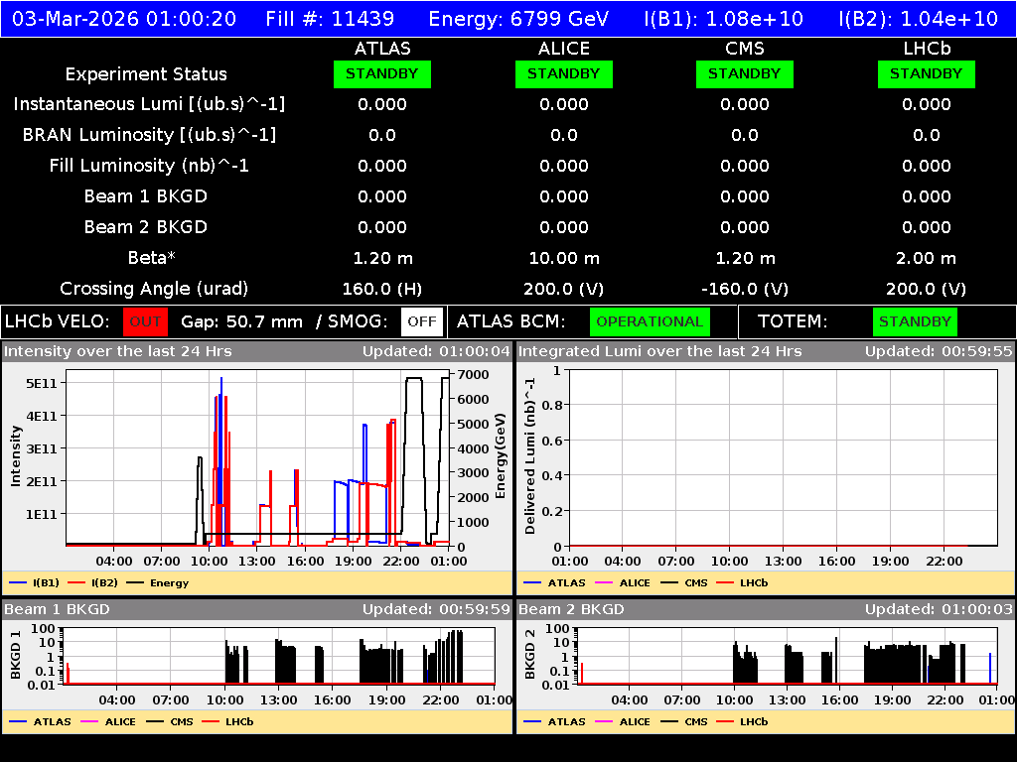Click the TOTEM STANDBY indicator
Image resolution: width=1017 pixels, height=762 pixels.
pos(914,321)
